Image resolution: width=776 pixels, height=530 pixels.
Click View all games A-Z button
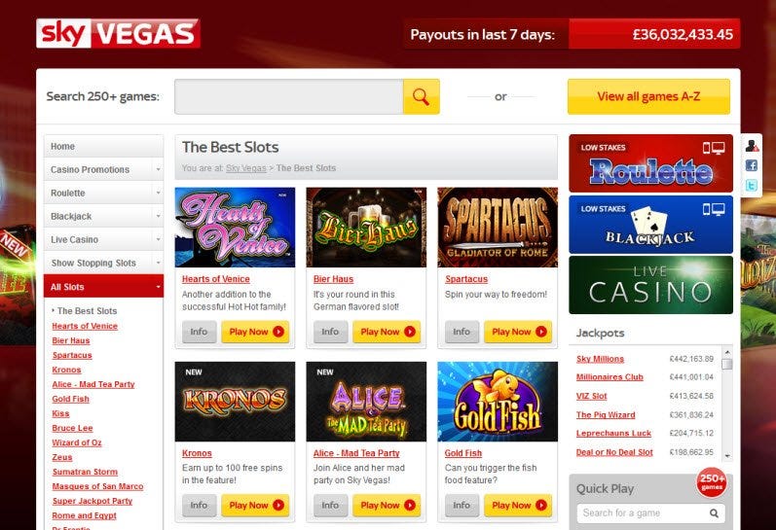648,96
